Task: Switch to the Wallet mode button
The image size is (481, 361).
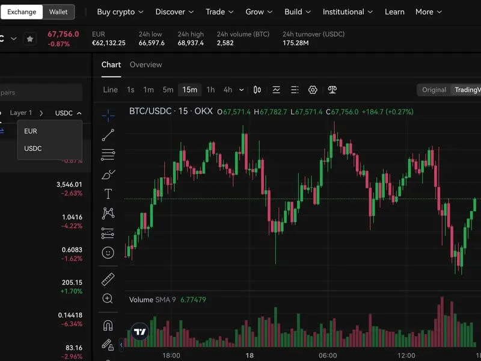Action: (58, 11)
